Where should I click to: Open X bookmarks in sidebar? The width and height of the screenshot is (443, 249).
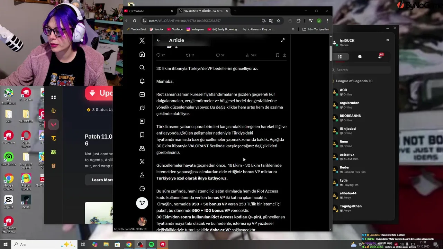pyautogui.click(x=142, y=135)
